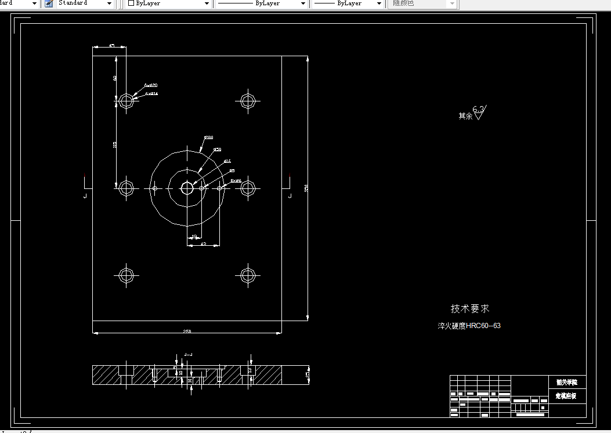This screenshot has height=433, width=611.
Task: Open the greyed 随颜色 plot style dropdown
Action: (452, 3)
